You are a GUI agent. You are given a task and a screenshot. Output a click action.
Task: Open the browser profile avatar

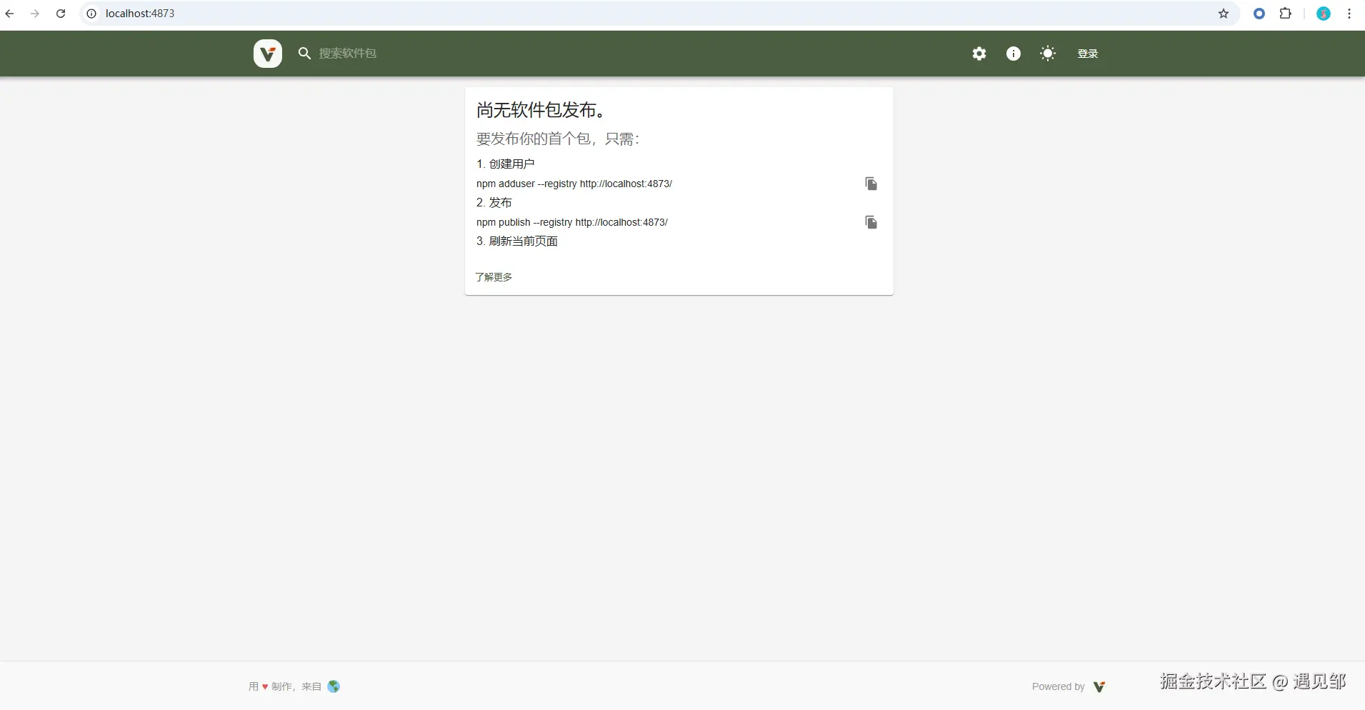(x=1324, y=14)
